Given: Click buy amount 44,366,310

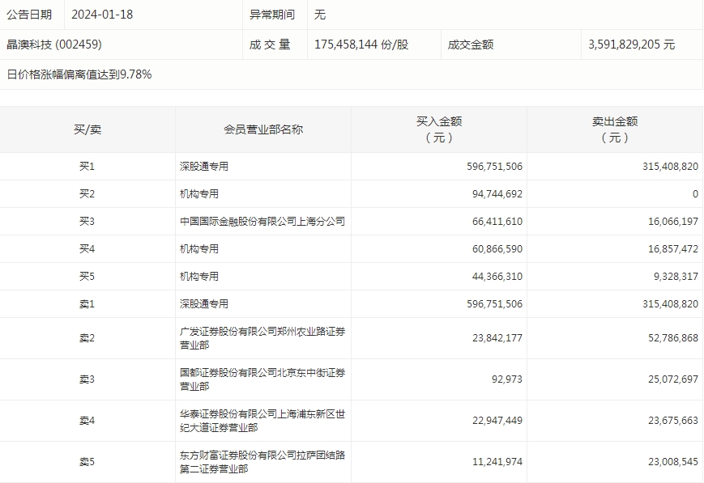Looking at the screenshot, I should [x=497, y=276].
